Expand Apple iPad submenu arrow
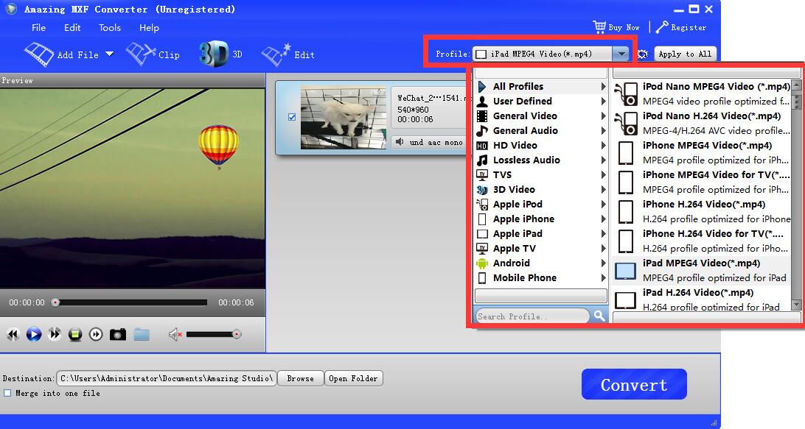This screenshot has height=429, width=805. 604,234
